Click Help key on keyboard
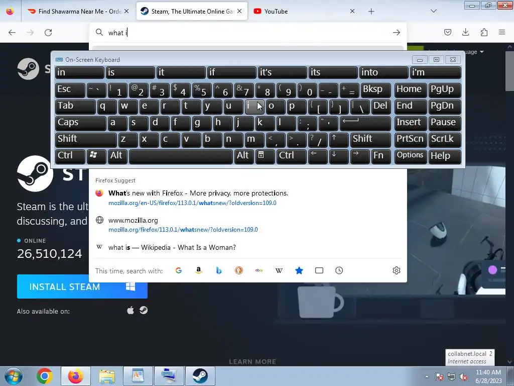 tap(445, 157)
